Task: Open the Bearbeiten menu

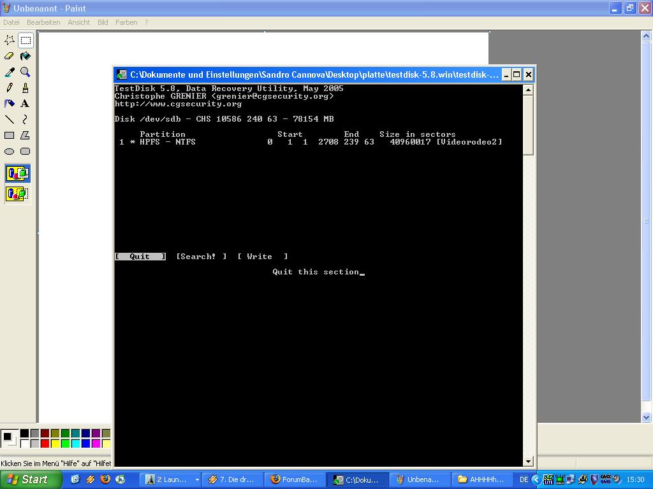Action: (43, 22)
